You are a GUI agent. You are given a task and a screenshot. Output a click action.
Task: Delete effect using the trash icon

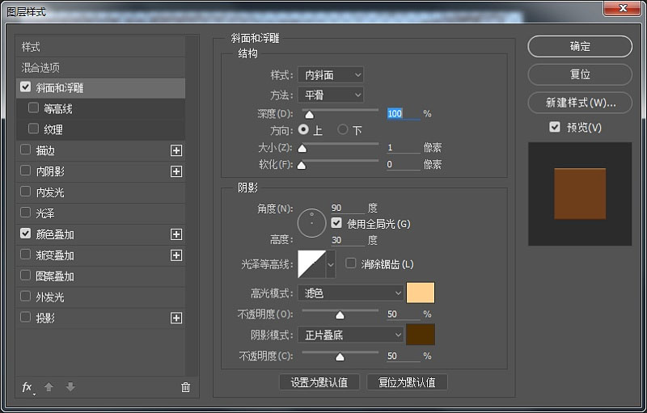(186, 387)
